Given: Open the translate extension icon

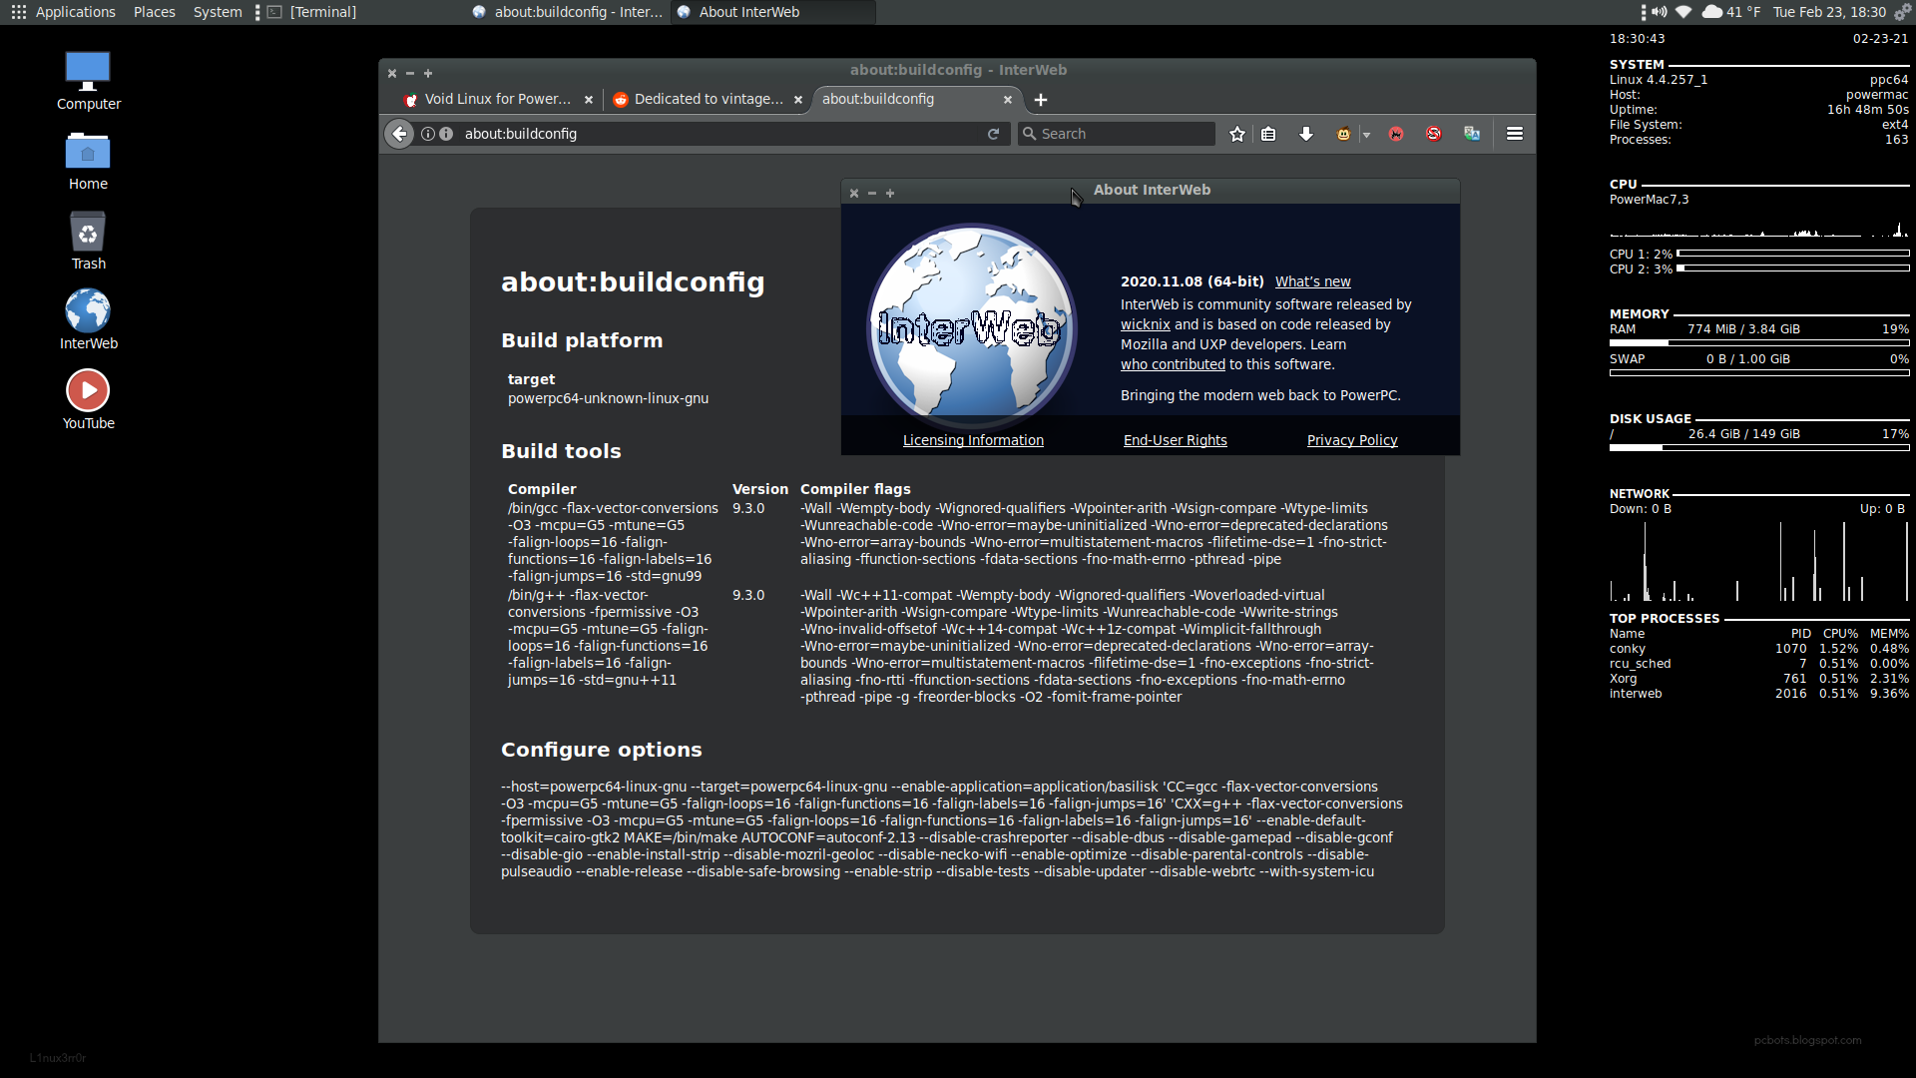Looking at the screenshot, I should [x=1472, y=134].
